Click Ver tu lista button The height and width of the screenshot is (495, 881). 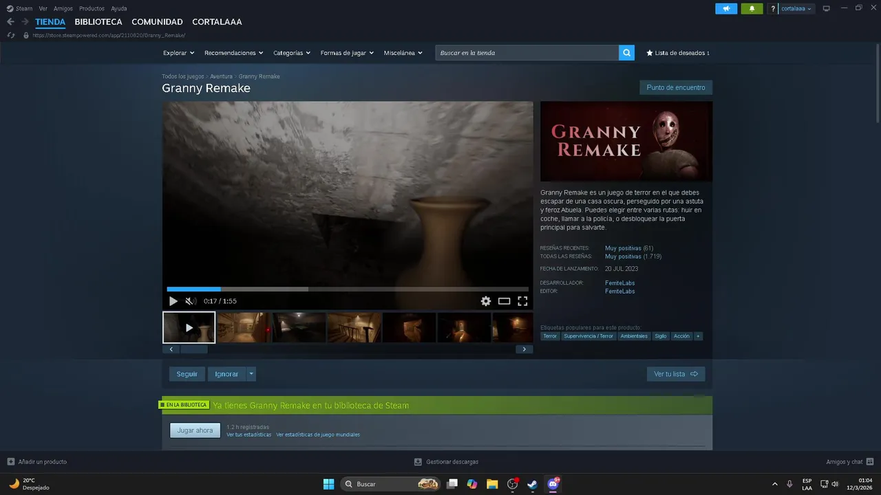tap(676, 374)
